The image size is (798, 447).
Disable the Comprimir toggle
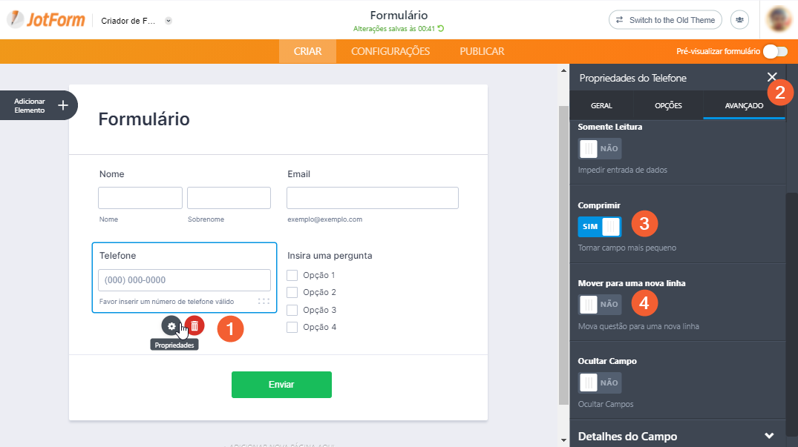point(600,226)
